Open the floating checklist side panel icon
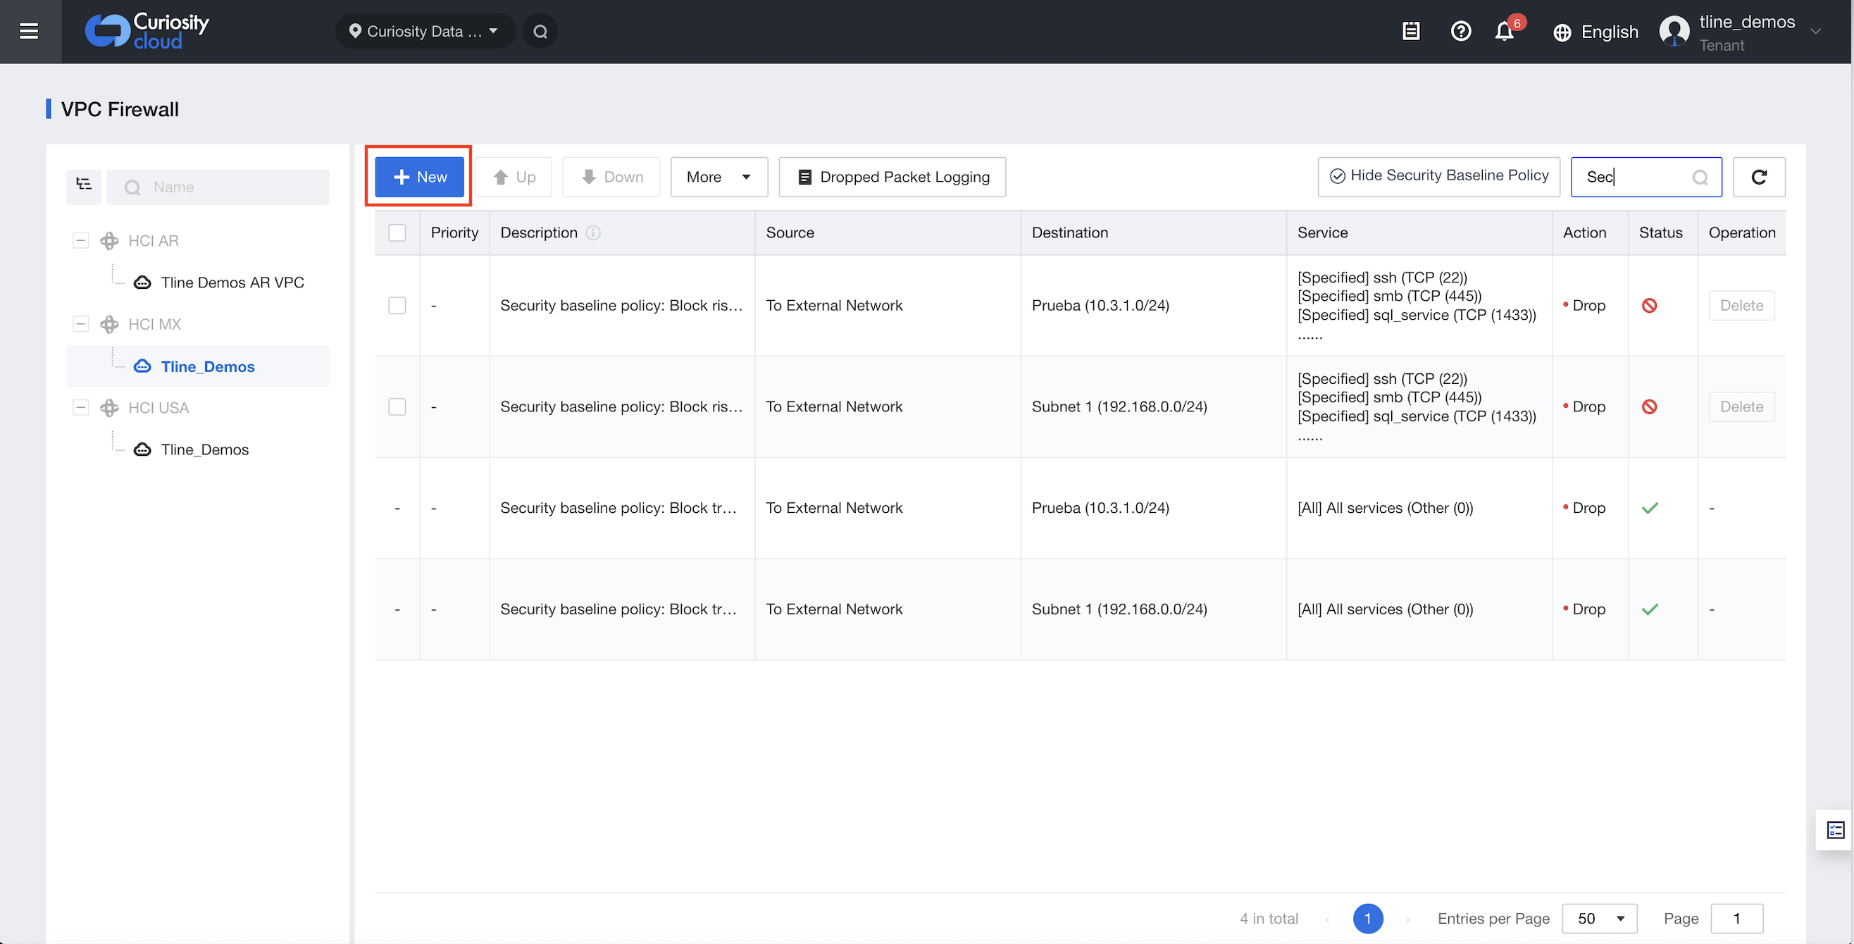The height and width of the screenshot is (944, 1854). coord(1835,831)
